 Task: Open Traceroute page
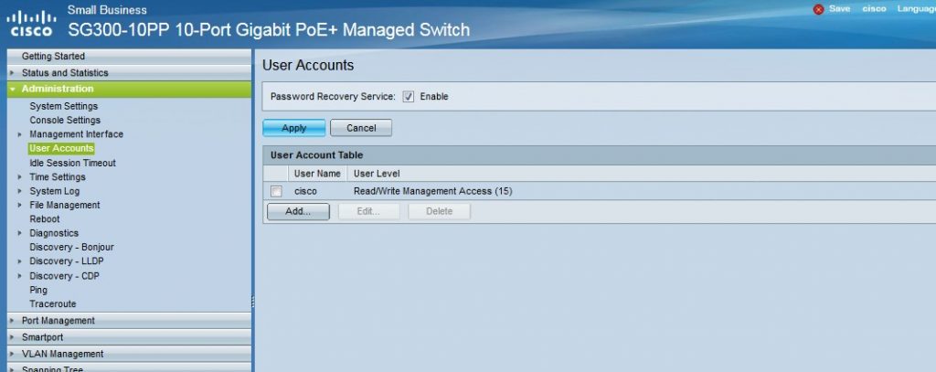tap(52, 304)
